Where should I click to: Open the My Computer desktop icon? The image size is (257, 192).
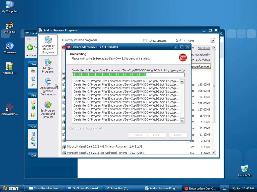(x=10, y=6)
